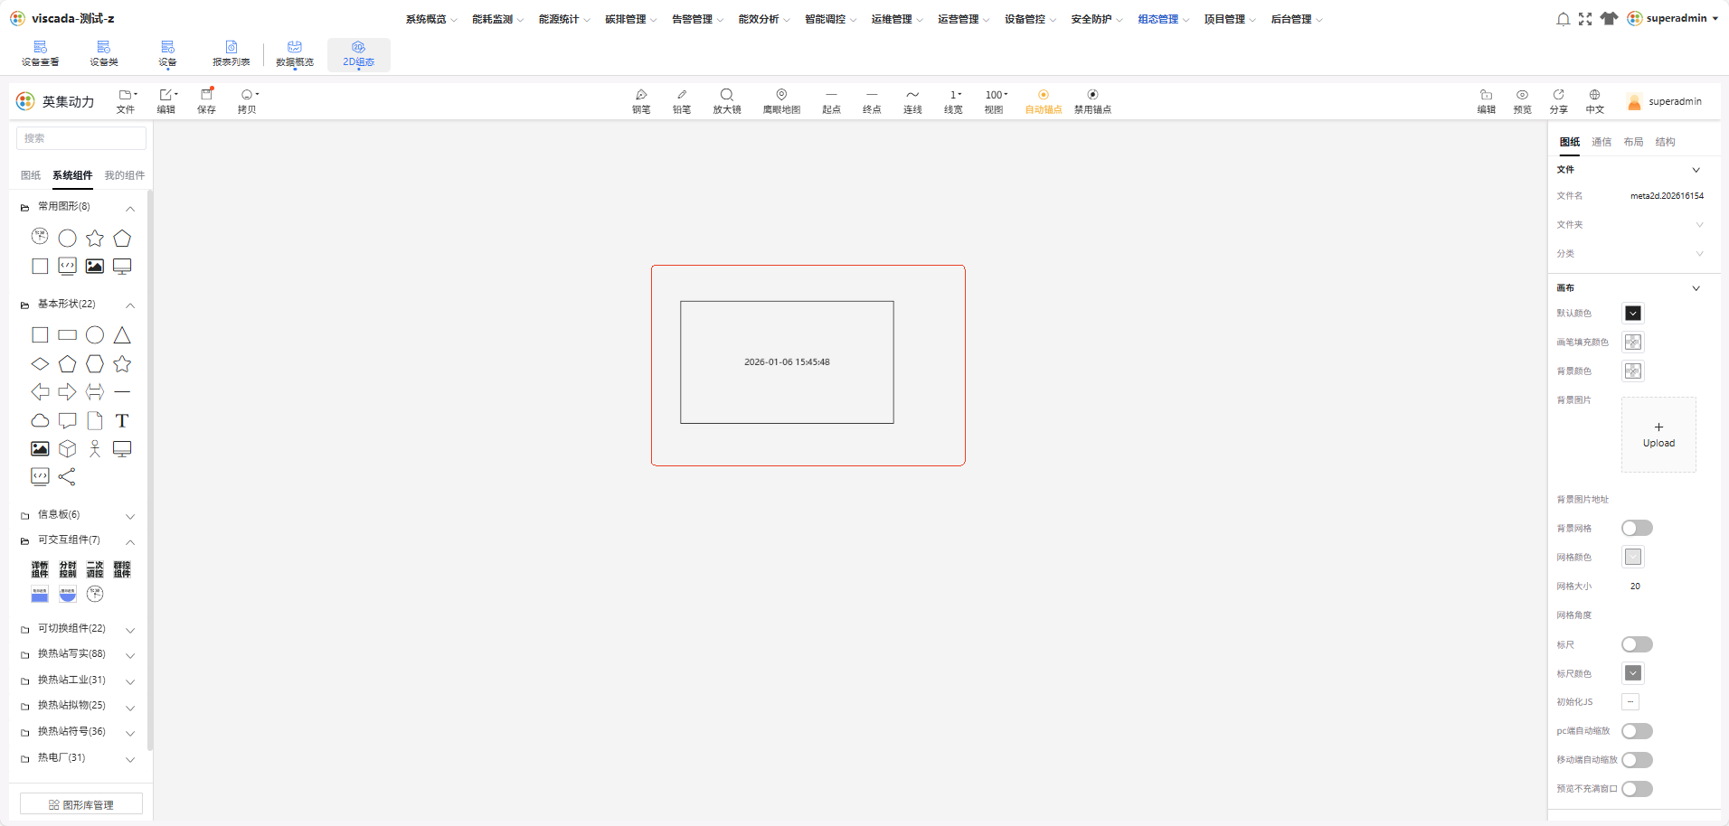Screen dimensions: 1729x826
Task: Pick the triangle shape in 基本形状
Action: pos(122,335)
